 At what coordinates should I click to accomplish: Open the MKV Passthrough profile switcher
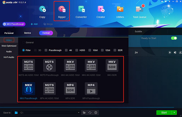pyautogui.click(x=14, y=24)
